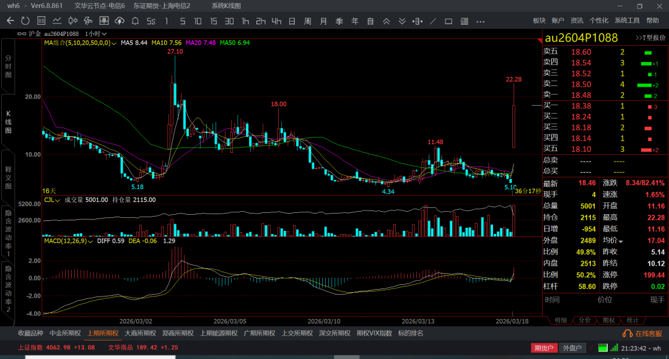Viewport: 669px width, 359px height.
Task: Click the cloud lightning icon in toolbar
Action: 119,21
